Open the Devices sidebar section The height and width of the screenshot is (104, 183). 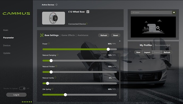(x=7, y=45)
